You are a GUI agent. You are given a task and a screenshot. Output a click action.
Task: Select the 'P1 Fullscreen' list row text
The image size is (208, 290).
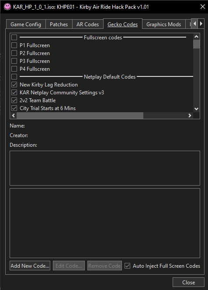35,45
